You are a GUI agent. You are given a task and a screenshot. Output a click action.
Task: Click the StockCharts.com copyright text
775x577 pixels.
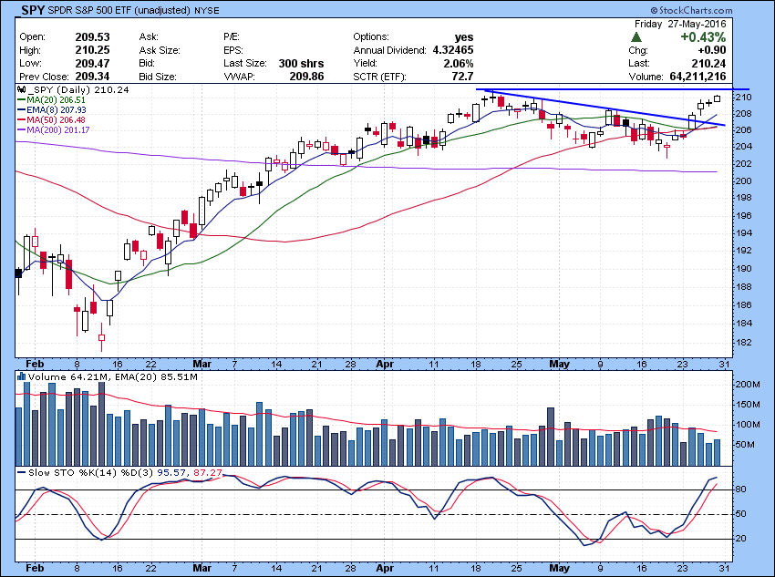[x=691, y=10]
